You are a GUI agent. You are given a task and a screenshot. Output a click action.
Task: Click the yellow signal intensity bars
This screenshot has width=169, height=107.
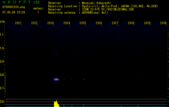(x=57, y=104)
